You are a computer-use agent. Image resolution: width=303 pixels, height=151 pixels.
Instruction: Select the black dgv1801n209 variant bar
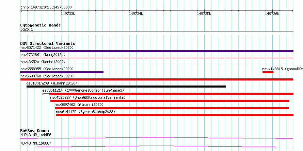pos(126,87)
